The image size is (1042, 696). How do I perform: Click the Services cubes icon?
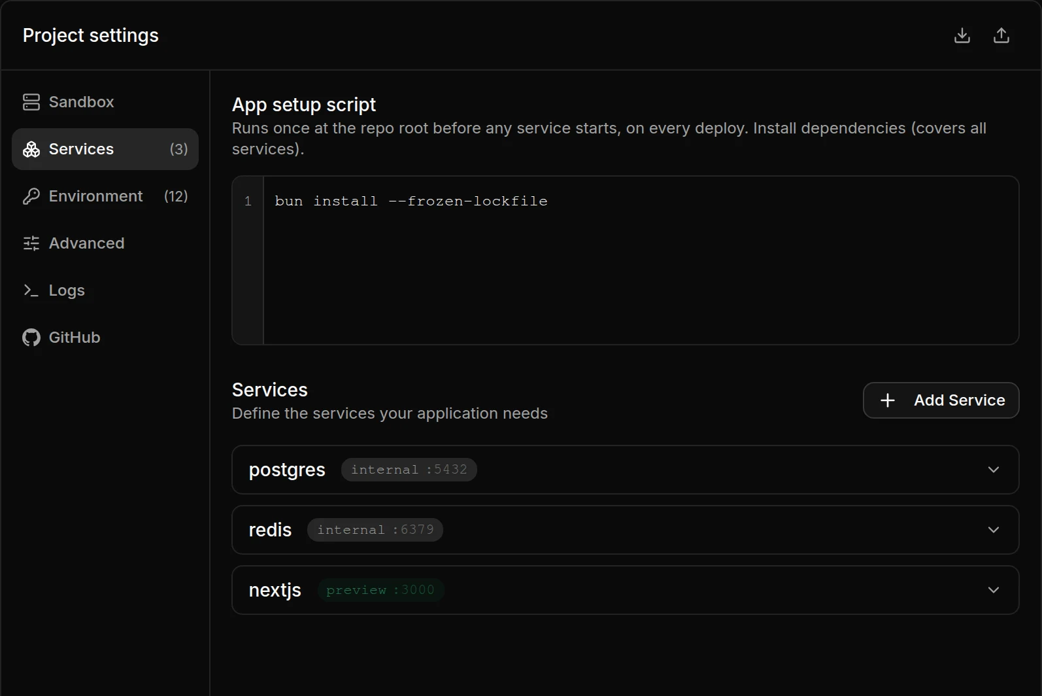click(x=31, y=149)
